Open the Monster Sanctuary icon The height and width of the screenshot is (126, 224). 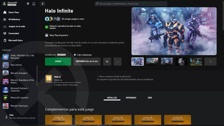[6, 106]
